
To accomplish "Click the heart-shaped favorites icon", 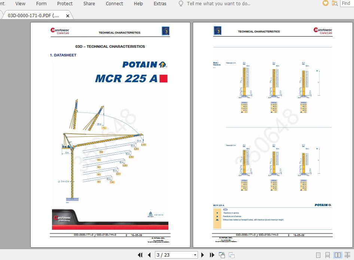I will click(325, 3).
